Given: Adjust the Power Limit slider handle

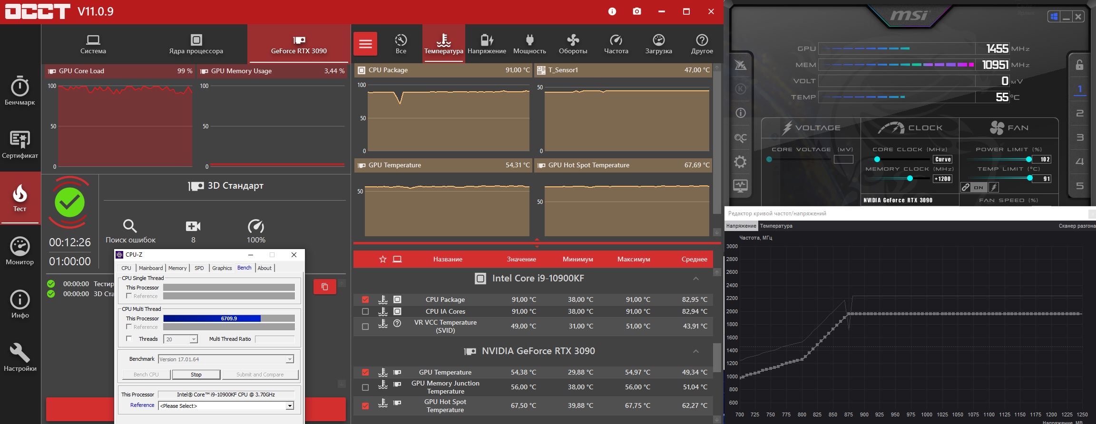Looking at the screenshot, I should pos(1029,159).
